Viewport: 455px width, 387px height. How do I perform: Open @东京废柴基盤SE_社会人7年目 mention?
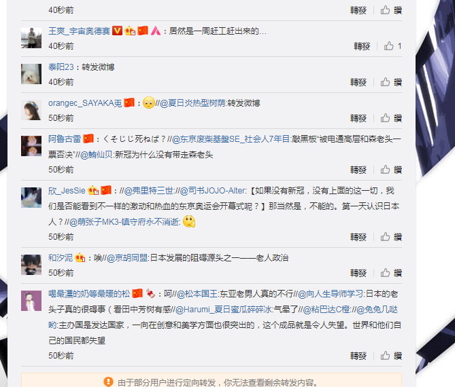click(231, 139)
